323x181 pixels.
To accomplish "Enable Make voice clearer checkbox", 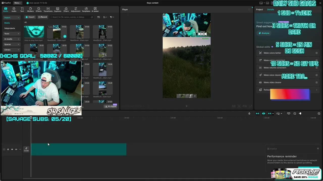I will coord(317,75).
